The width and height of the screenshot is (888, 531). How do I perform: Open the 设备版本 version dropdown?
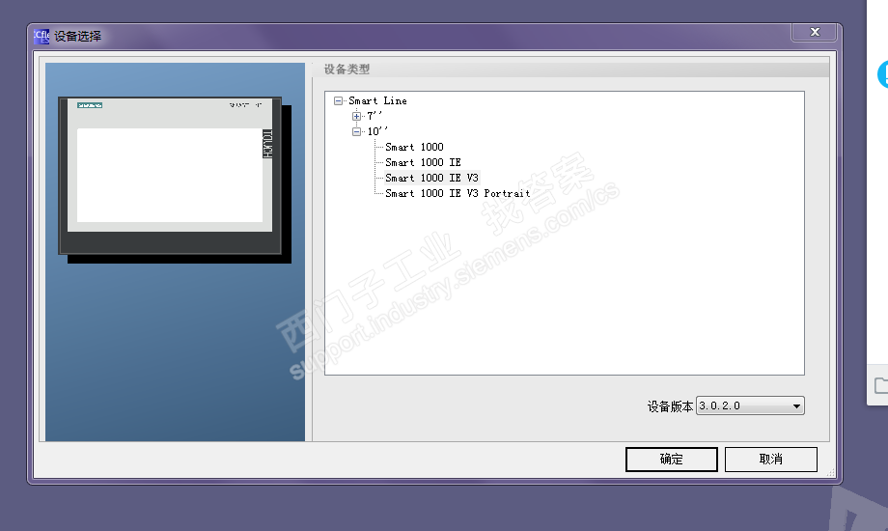tap(750, 405)
